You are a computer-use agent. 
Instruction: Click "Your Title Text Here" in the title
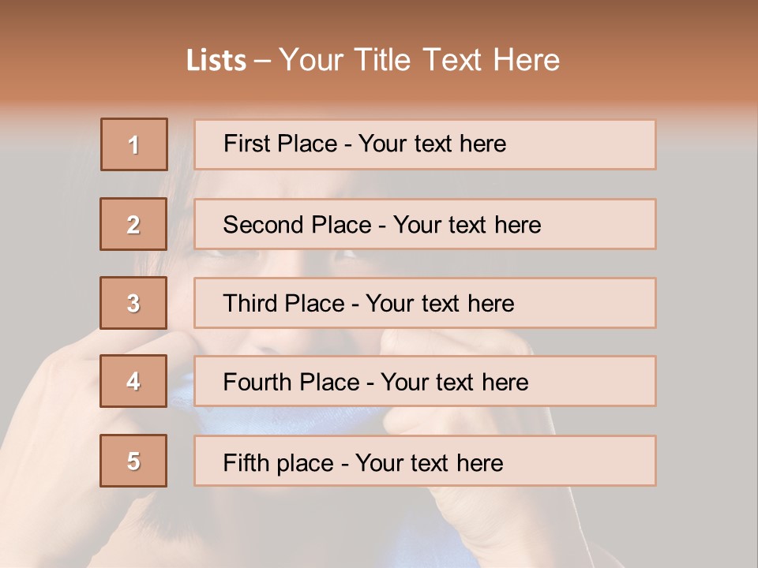(419, 60)
